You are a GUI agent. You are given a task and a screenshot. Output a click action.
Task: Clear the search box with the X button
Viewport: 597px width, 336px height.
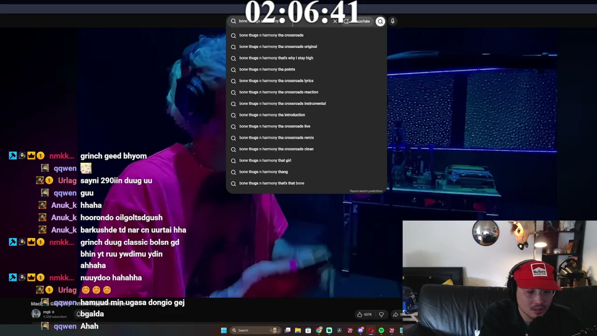335,21
